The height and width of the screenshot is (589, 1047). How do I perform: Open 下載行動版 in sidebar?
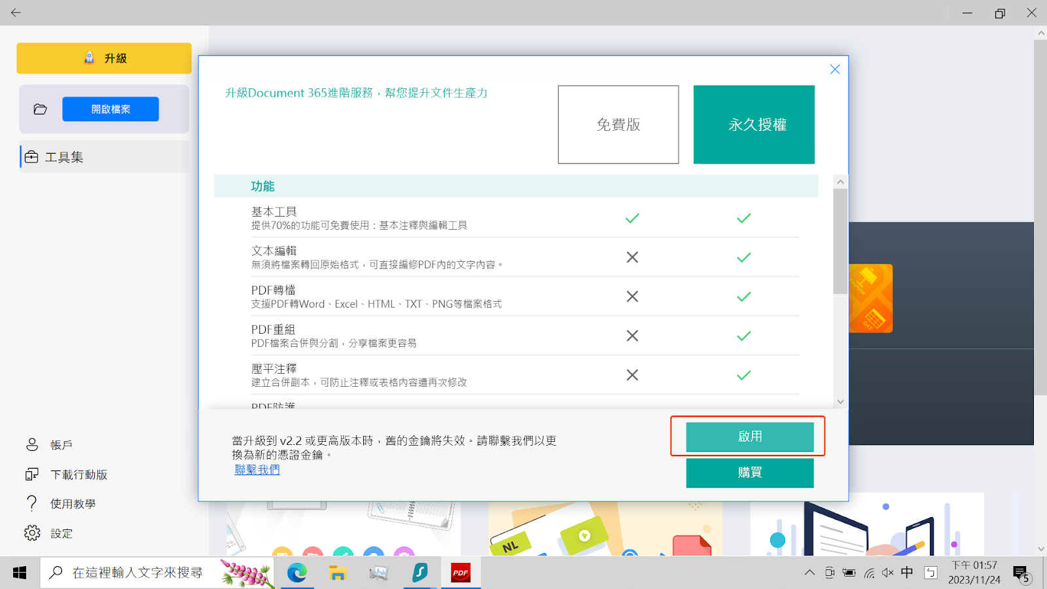[79, 474]
